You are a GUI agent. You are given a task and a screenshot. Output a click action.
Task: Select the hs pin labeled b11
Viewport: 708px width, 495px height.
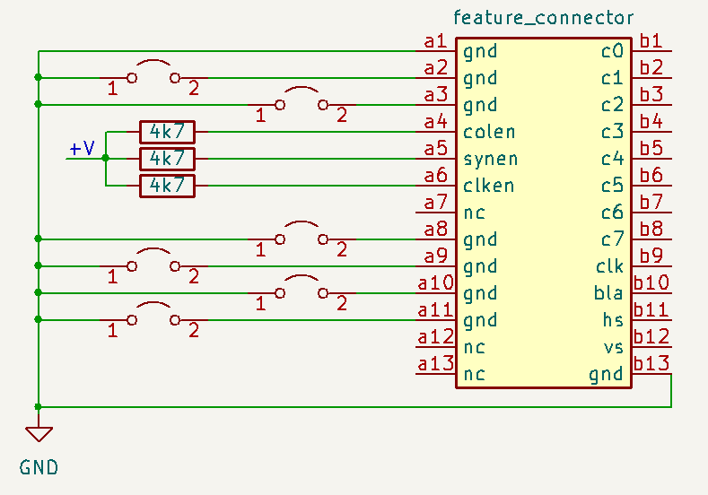tap(651, 310)
